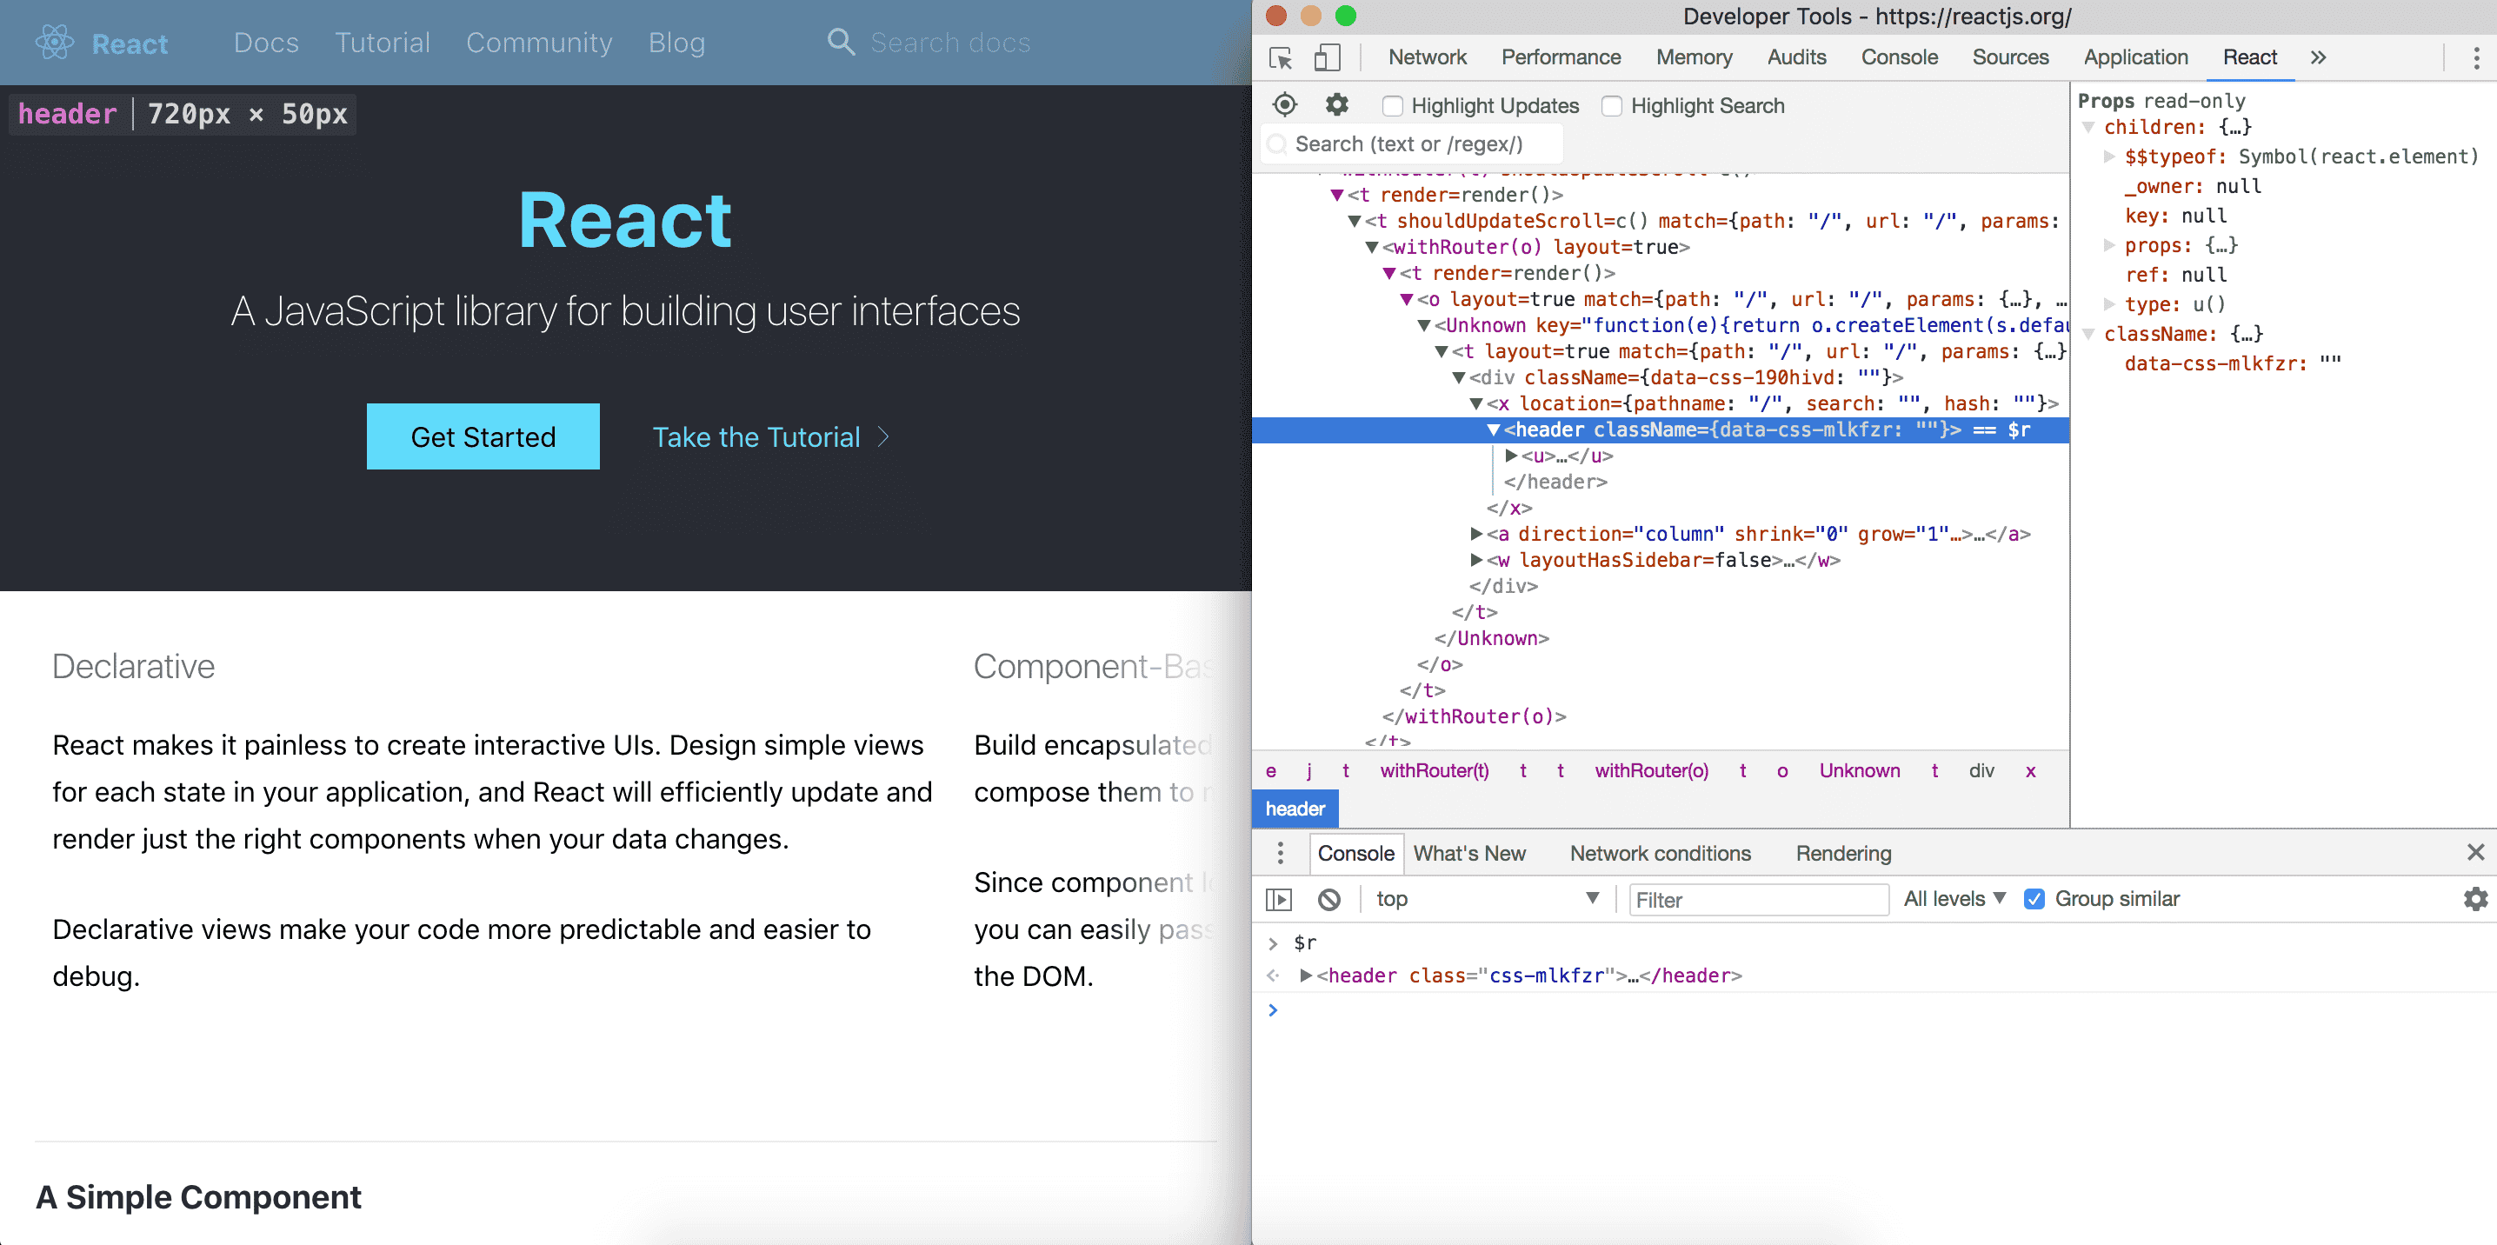2497x1245 pixels.
Task: Close the console drawer
Action: pyautogui.click(x=2475, y=852)
